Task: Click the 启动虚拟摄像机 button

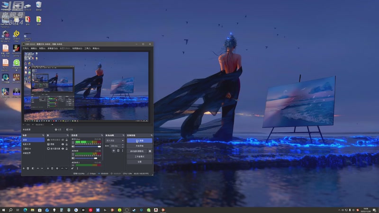Action: (x=137, y=151)
